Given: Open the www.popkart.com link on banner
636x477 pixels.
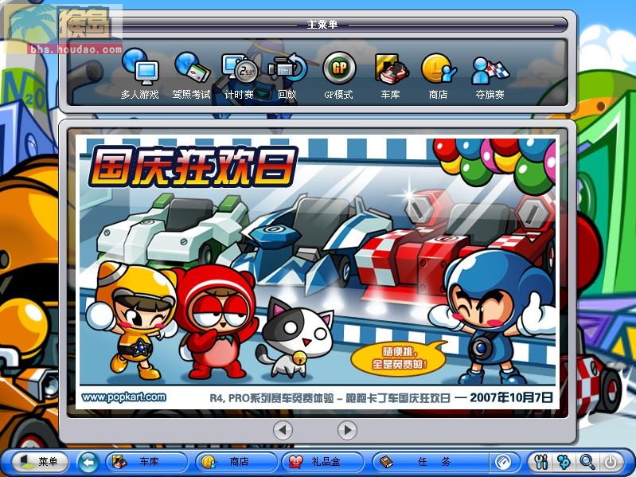Looking at the screenshot, I should click(123, 397).
